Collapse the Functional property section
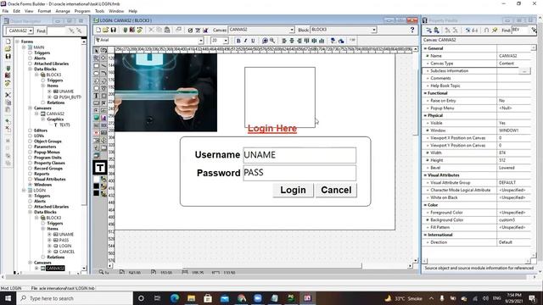543x305 pixels. coord(425,93)
